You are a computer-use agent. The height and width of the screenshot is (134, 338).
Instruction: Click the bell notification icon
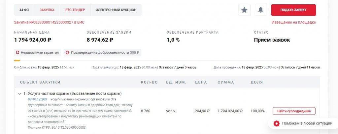(261, 10)
